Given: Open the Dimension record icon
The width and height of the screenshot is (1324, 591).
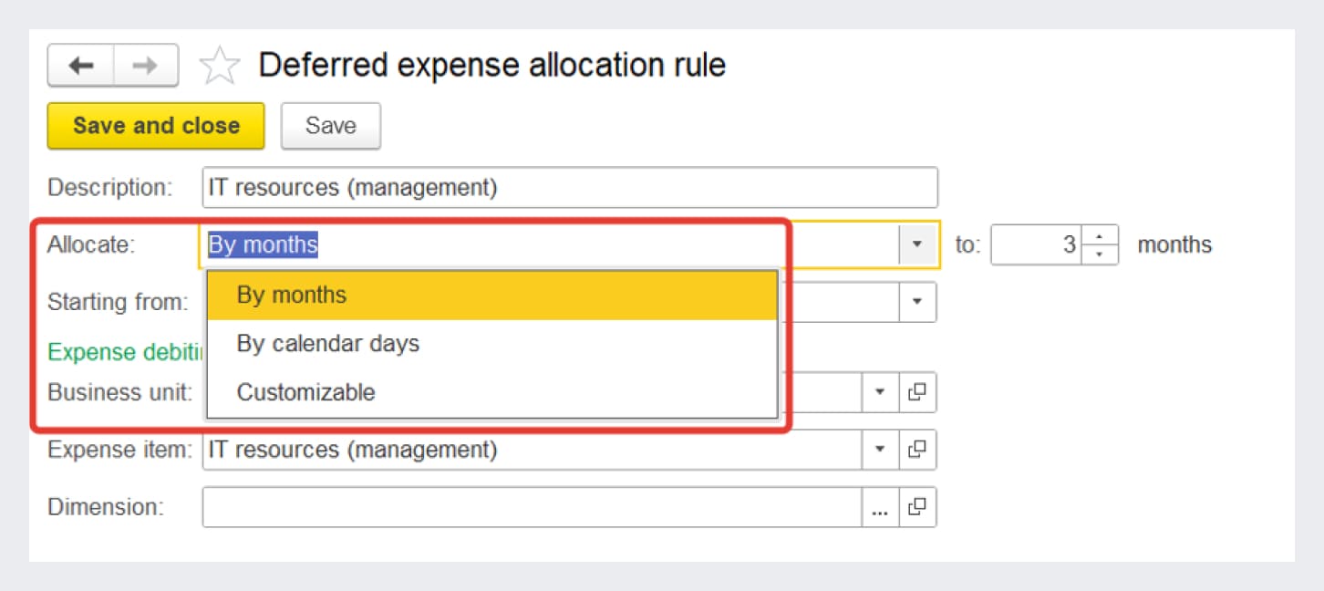Looking at the screenshot, I should coord(917,507).
